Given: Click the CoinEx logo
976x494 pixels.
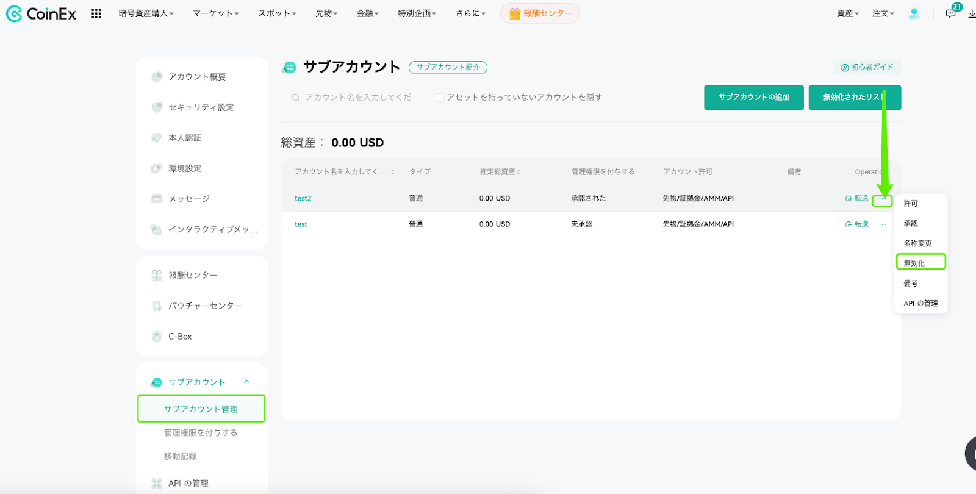Looking at the screenshot, I should coord(41,13).
